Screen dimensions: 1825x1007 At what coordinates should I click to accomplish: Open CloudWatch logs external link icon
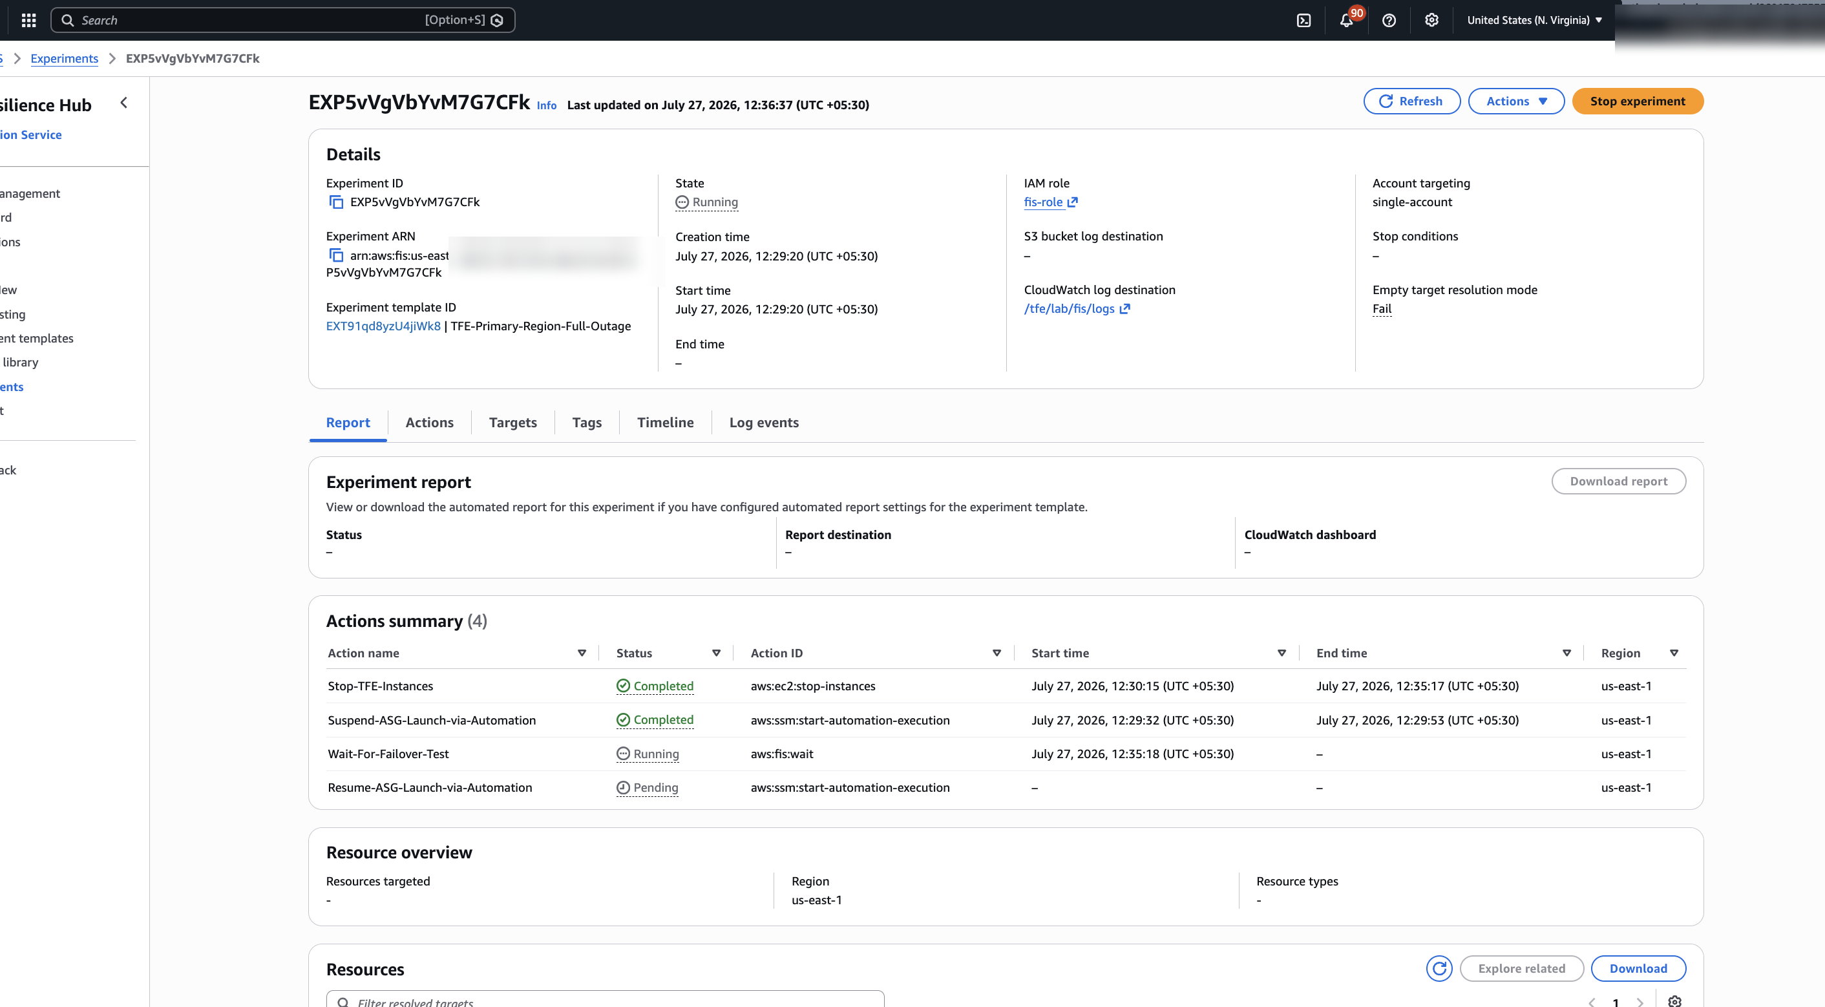(1124, 308)
